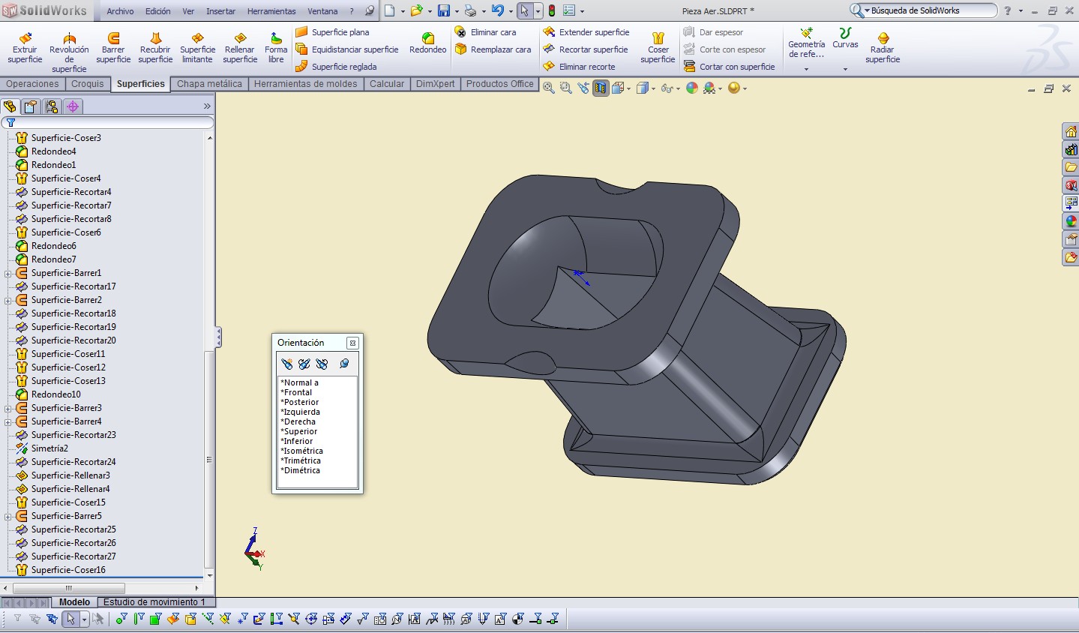
Task: Switch to Calcular tab
Action: click(387, 84)
